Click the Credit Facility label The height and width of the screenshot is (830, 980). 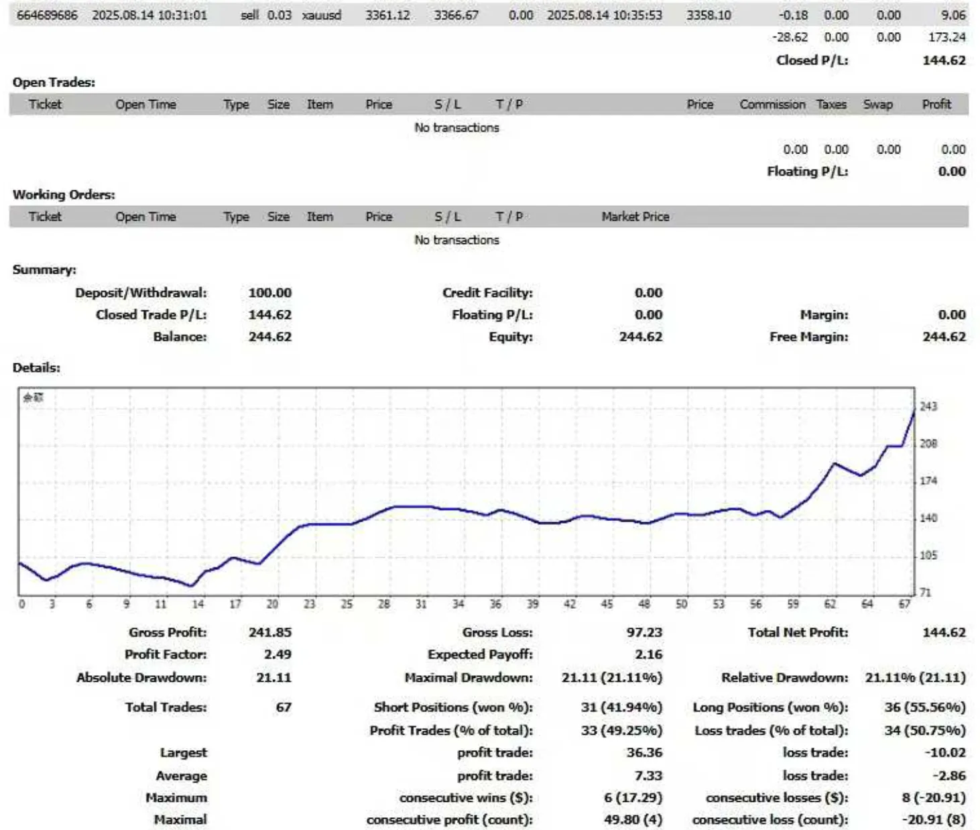(487, 293)
